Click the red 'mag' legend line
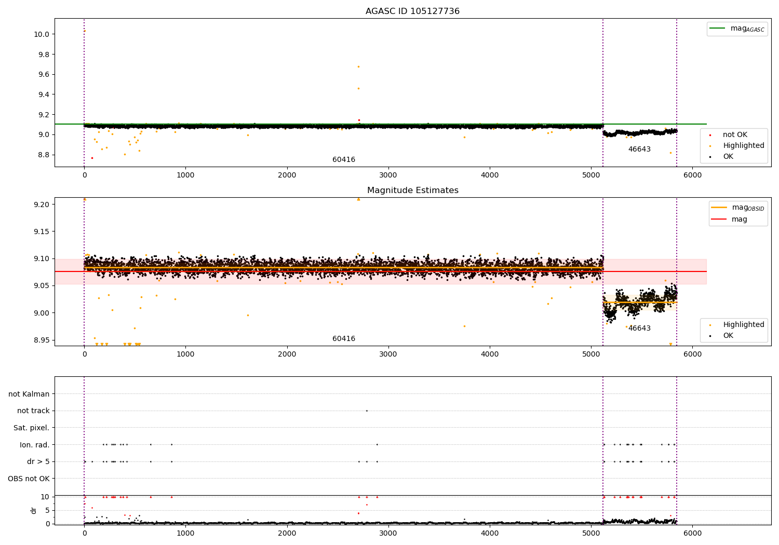This screenshot has height=545, width=779. (x=719, y=220)
